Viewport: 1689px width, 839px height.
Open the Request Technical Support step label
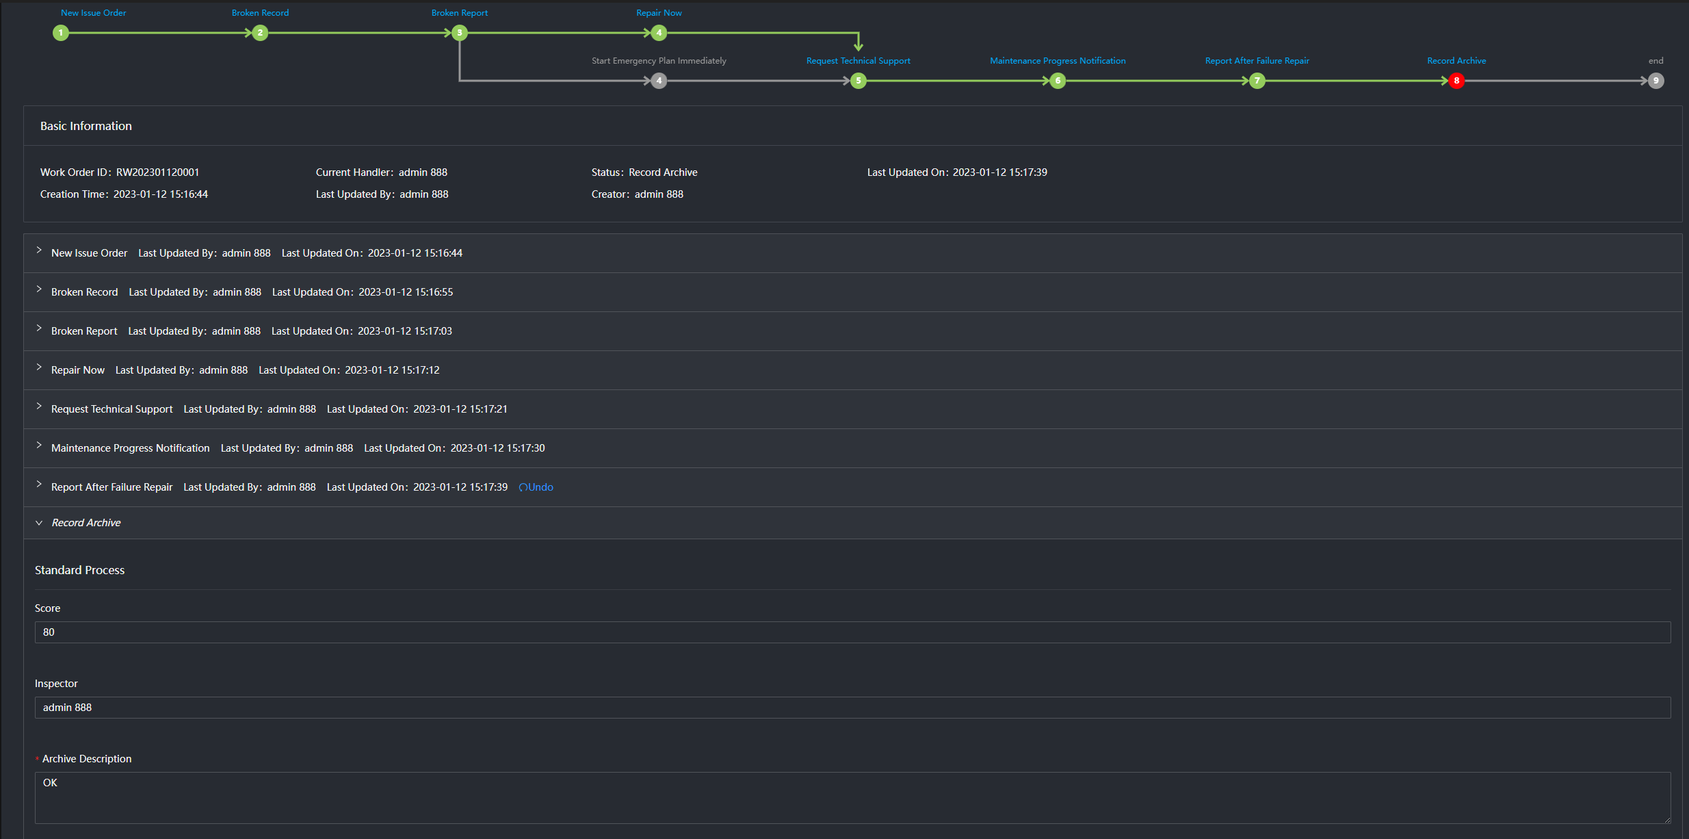tap(858, 60)
